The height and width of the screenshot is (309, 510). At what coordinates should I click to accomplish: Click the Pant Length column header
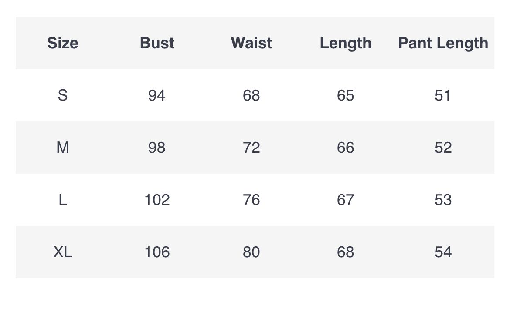point(443,43)
